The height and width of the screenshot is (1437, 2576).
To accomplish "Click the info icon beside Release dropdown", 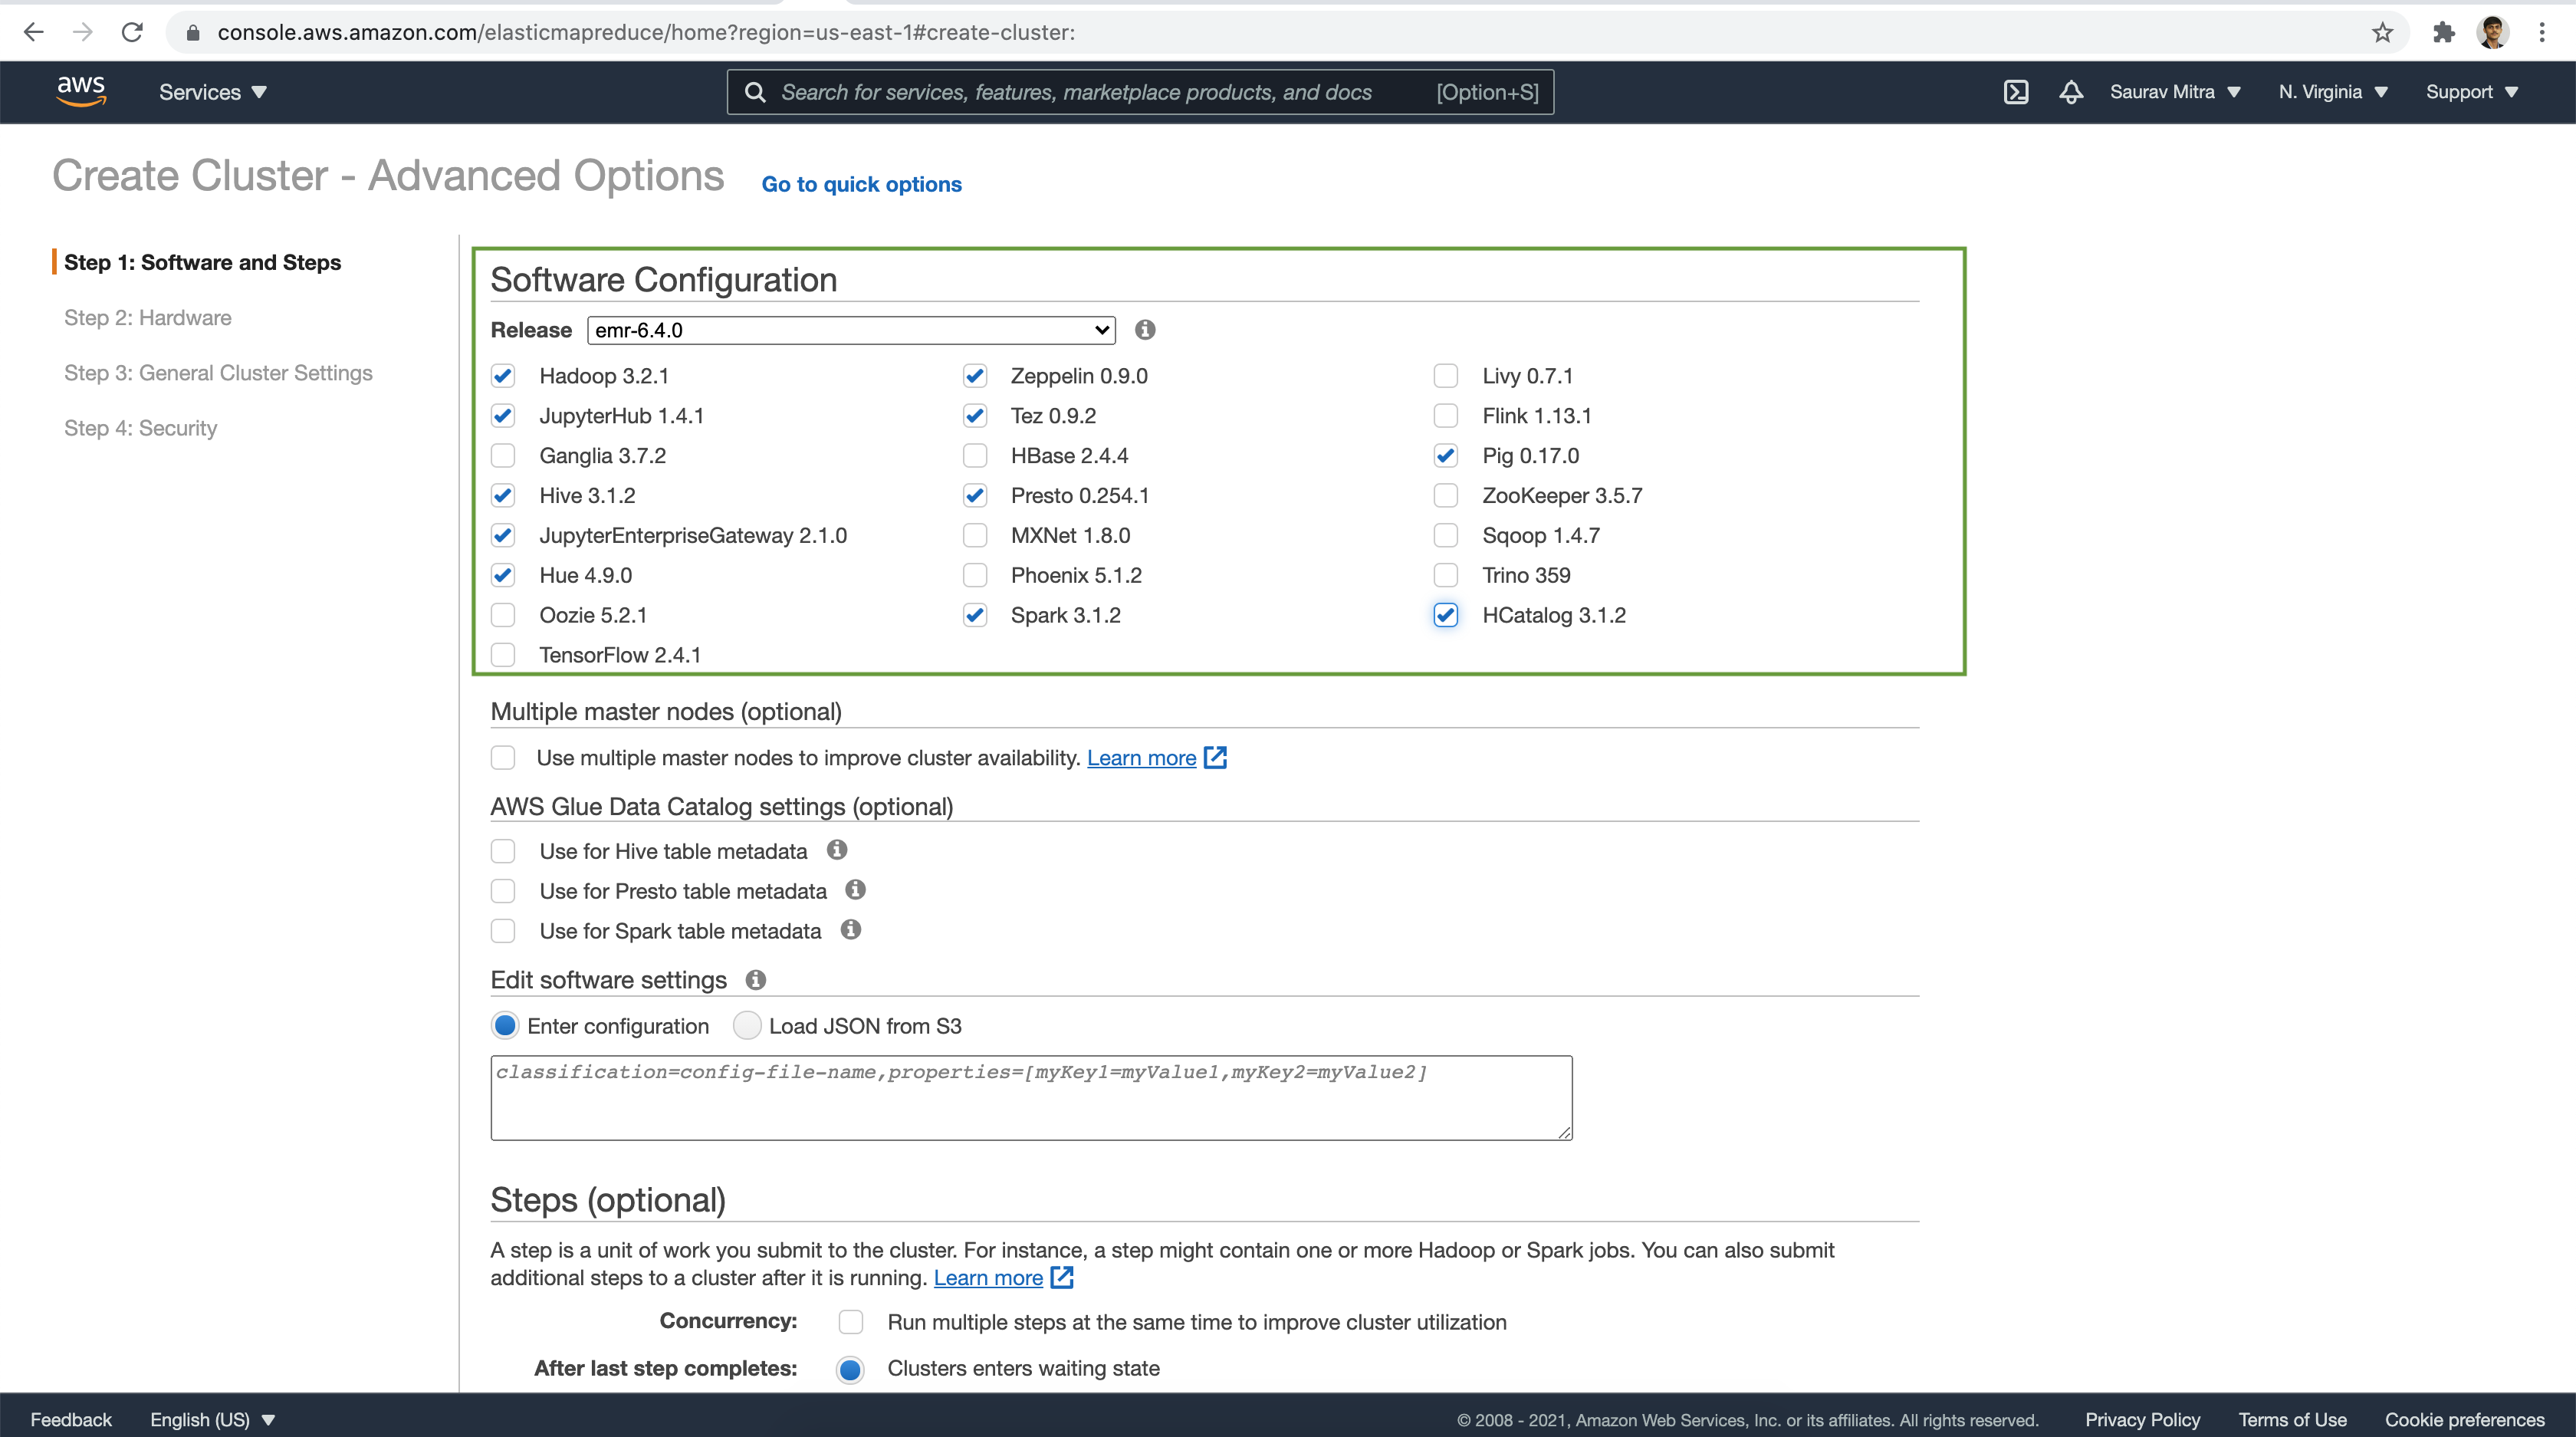I will (1145, 330).
